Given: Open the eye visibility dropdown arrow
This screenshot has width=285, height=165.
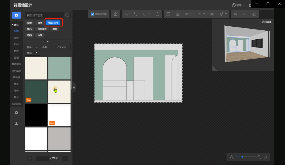Looking at the screenshot, I should pyautogui.click(x=191, y=14).
